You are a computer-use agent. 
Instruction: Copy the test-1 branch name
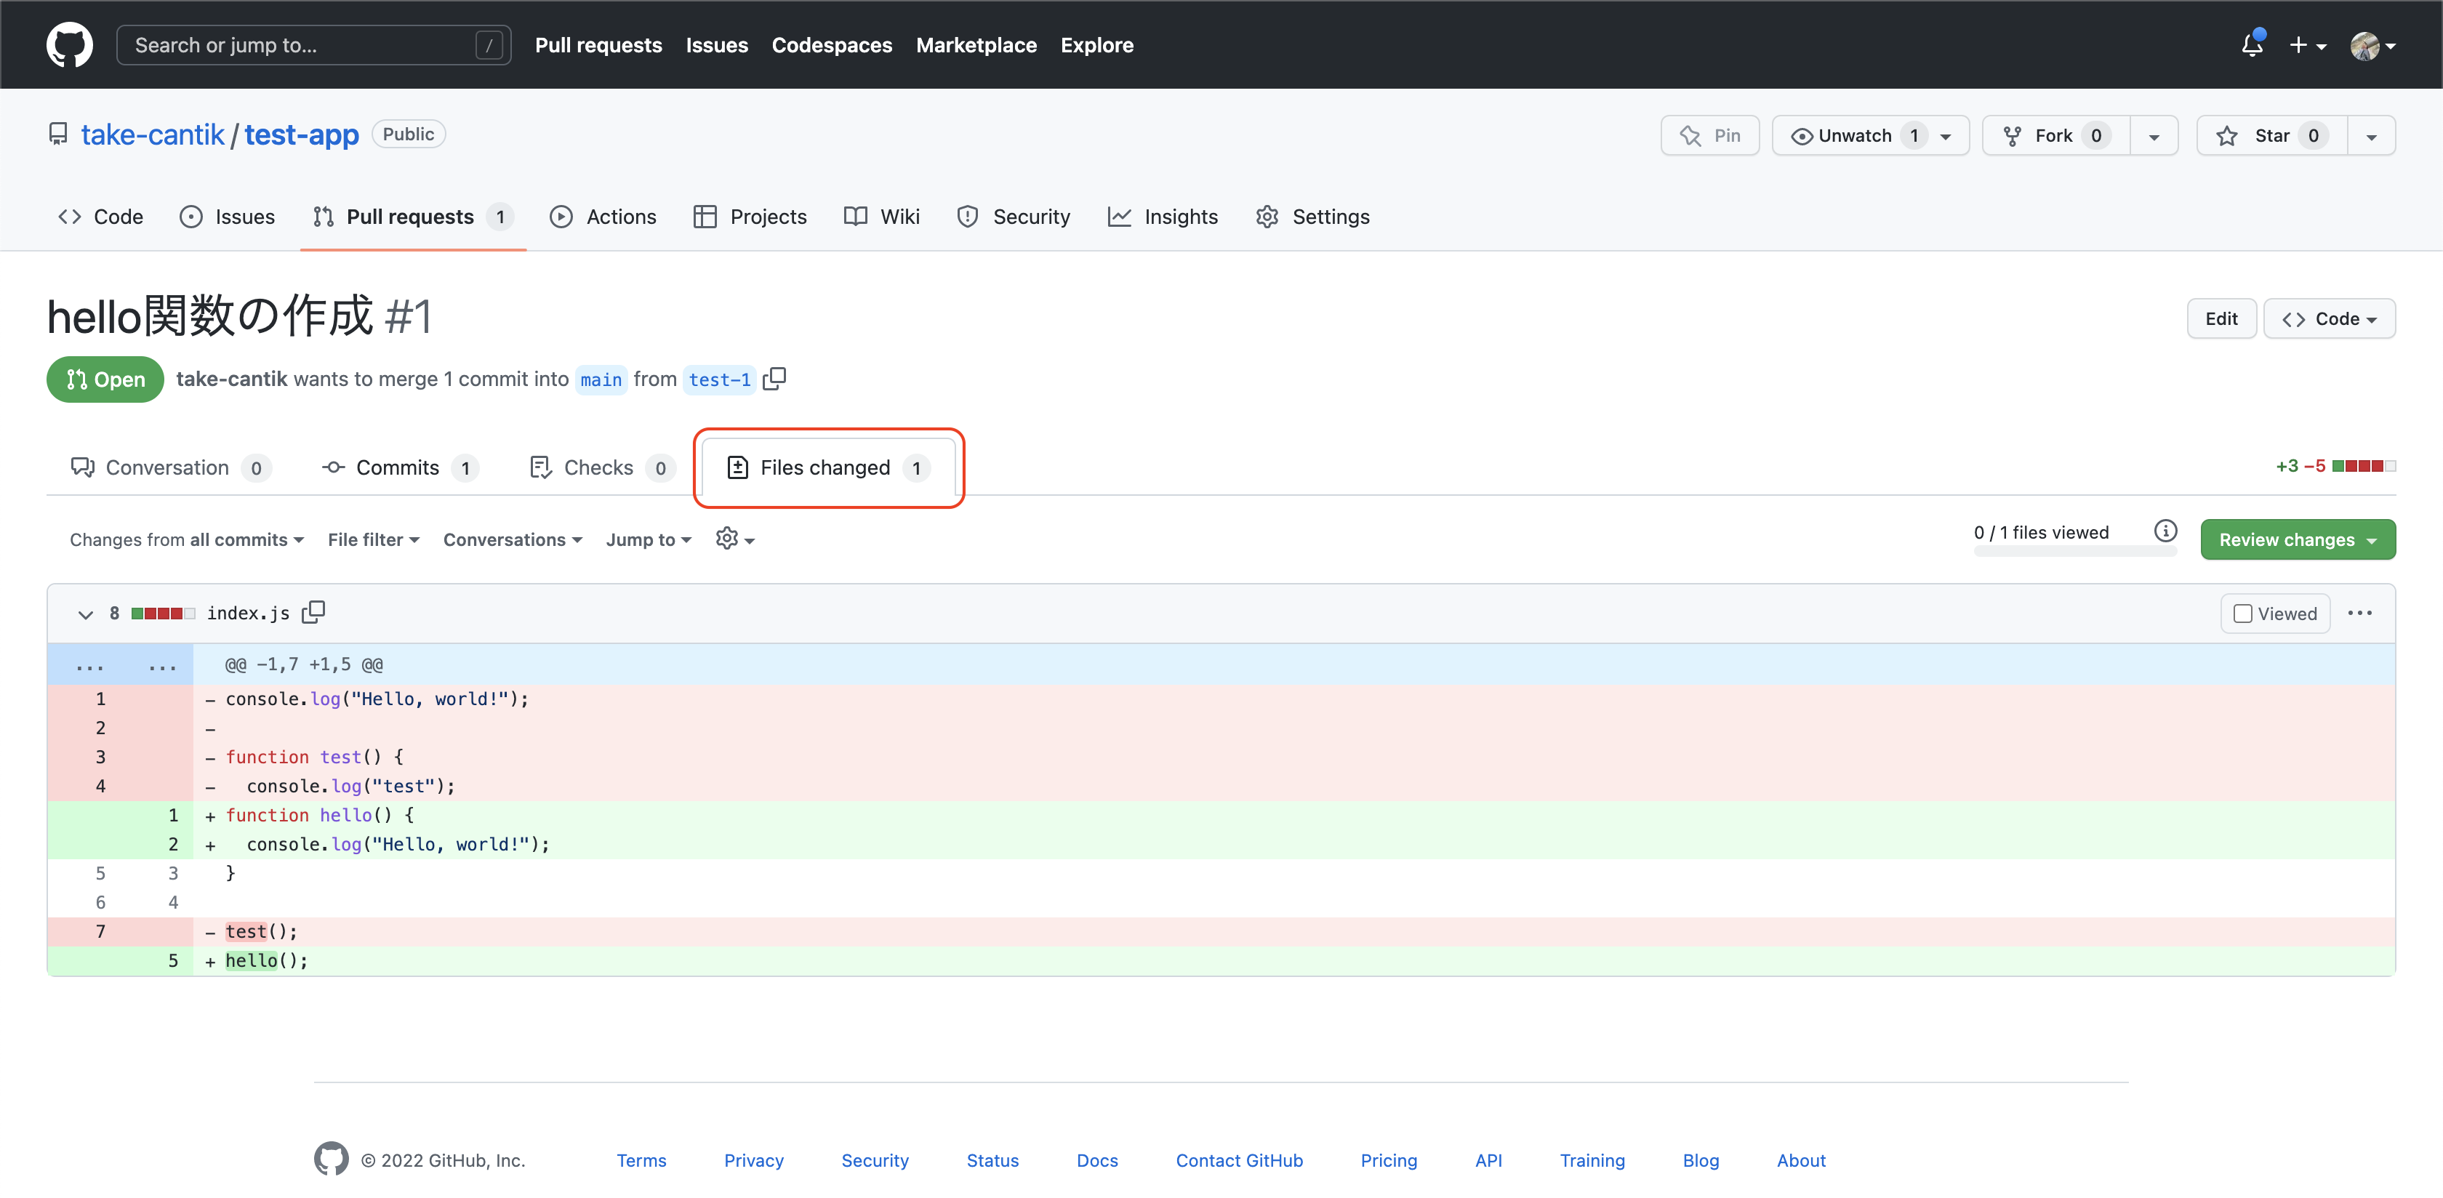[x=775, y=379]
